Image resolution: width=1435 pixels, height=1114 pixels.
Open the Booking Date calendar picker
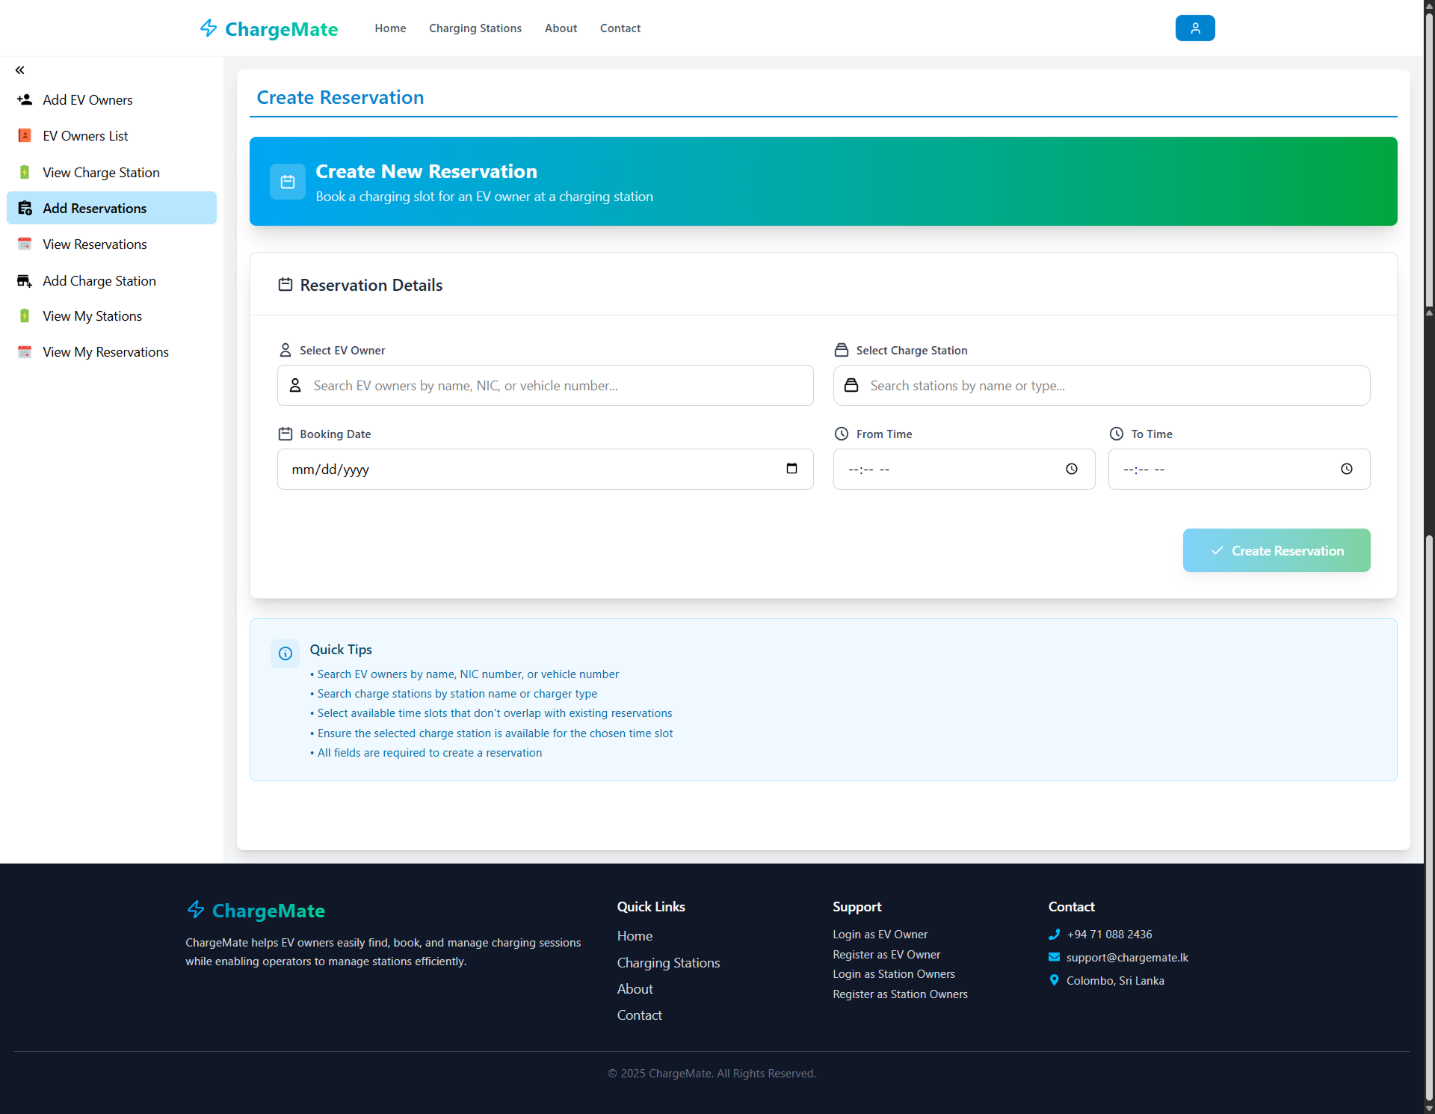pyautogui.click(x=791, y=469)
